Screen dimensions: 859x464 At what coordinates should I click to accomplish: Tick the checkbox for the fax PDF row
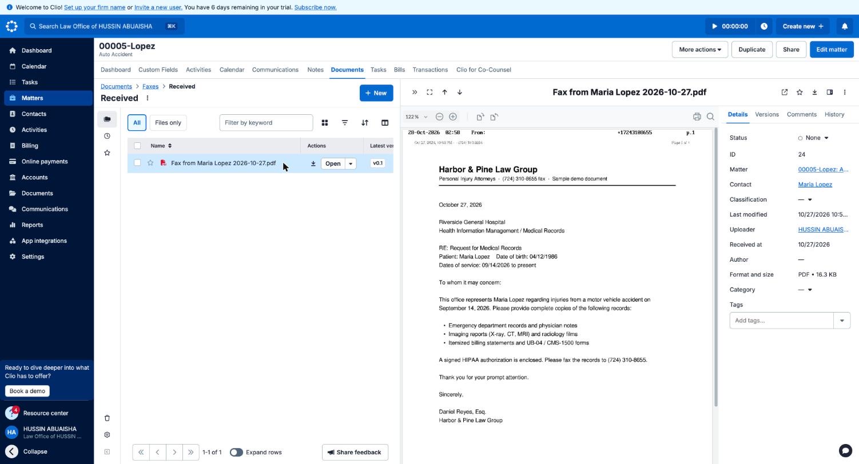[137, 163]
